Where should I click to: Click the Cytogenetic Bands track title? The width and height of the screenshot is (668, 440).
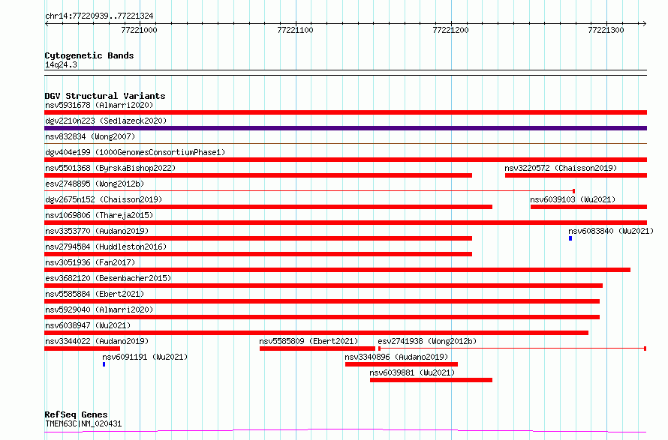[x=89, y=55]
